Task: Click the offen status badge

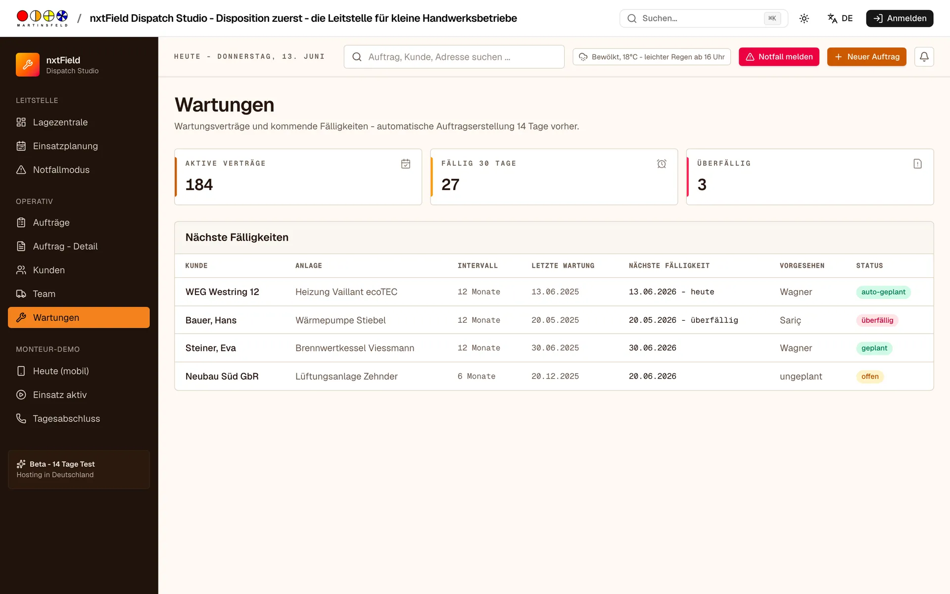Action: (x=870, y=376)
